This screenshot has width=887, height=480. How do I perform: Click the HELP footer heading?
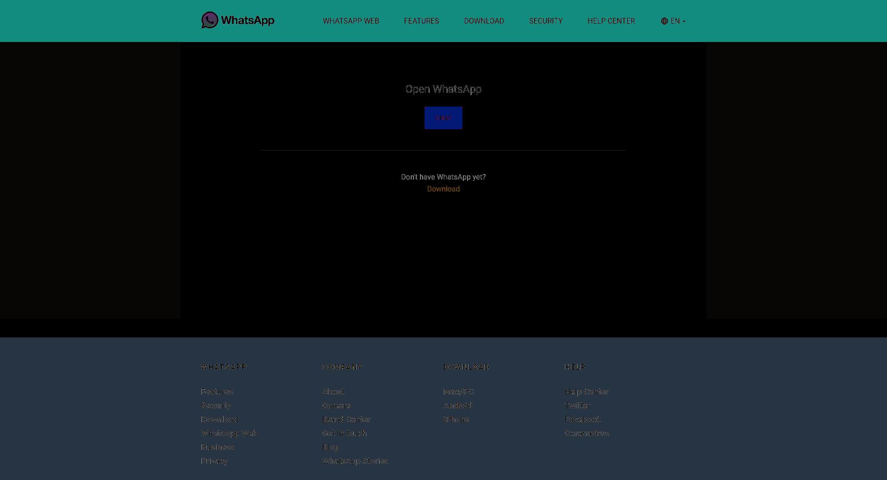click(x=575, y=367)
